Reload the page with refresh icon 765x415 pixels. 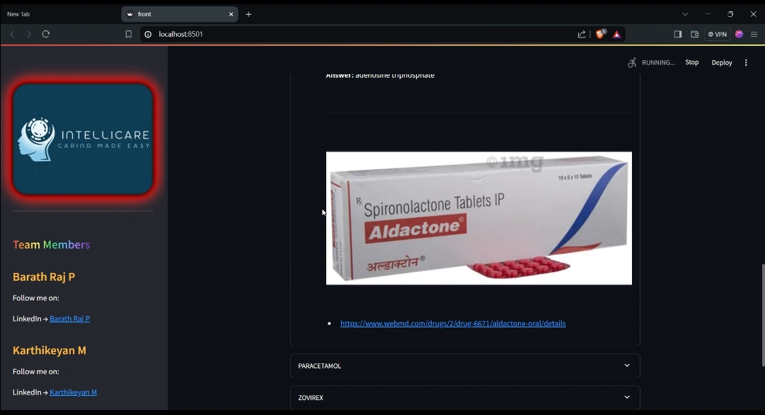coord(46,34)
